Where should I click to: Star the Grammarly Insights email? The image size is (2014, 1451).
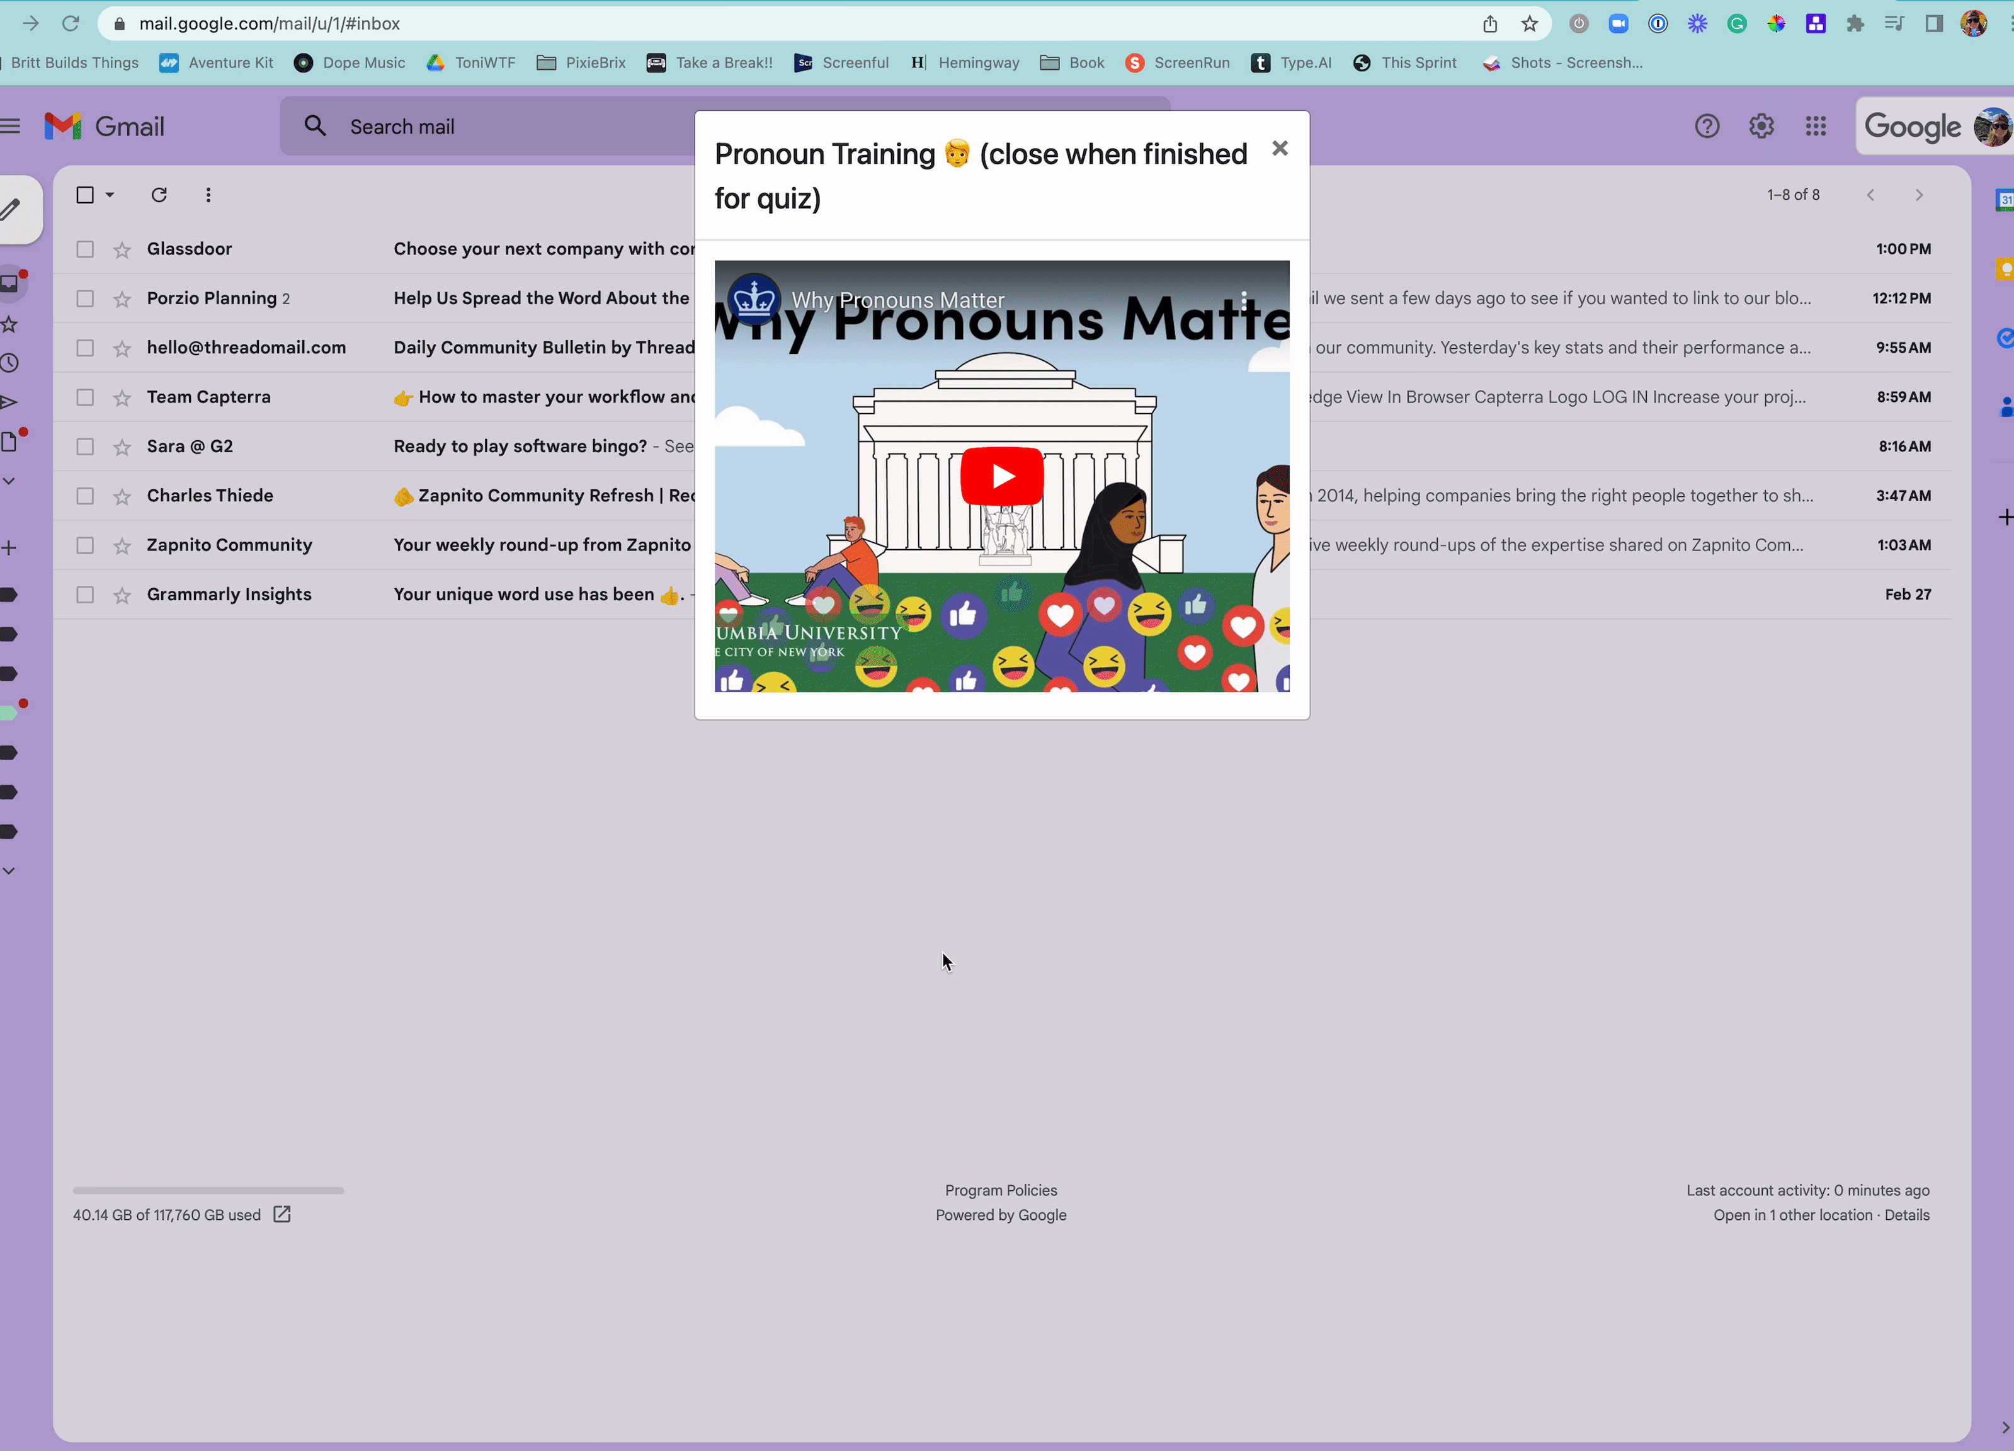click(x=123, y=595)
